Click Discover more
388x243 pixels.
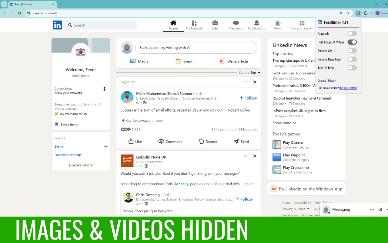(81, 165)
